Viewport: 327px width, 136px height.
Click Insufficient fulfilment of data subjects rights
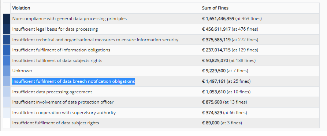57,61
